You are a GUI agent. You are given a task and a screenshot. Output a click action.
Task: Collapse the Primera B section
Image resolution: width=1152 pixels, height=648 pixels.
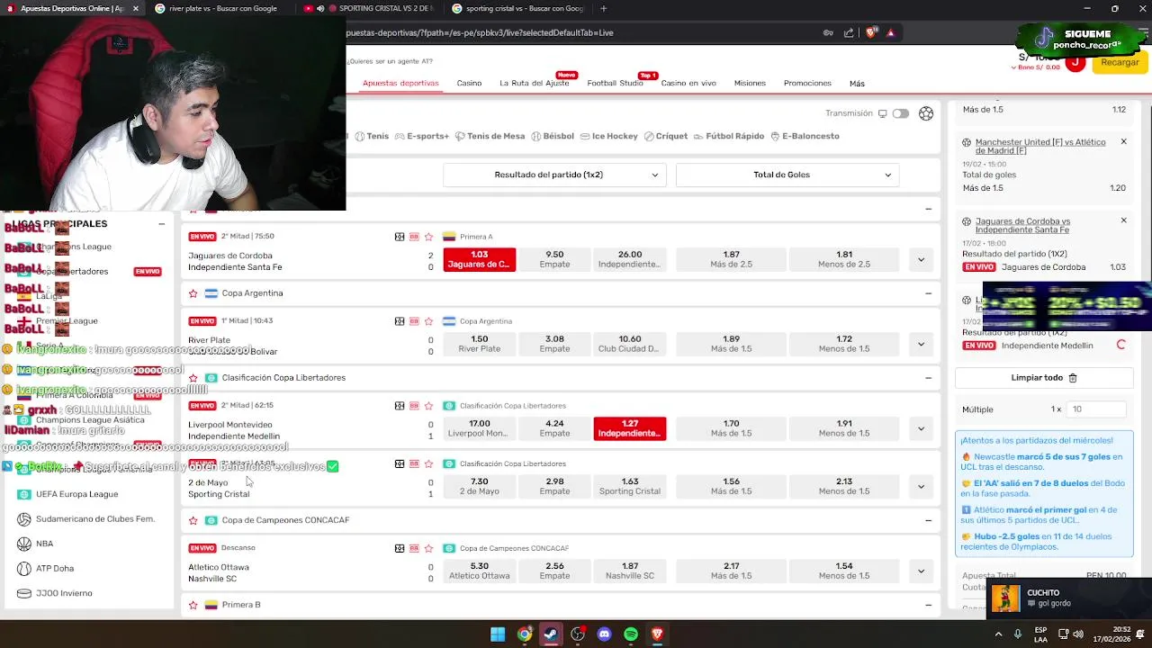click(928, 605)
